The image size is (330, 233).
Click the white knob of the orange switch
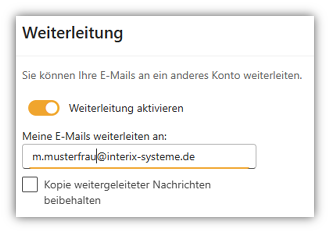[51, 108]
